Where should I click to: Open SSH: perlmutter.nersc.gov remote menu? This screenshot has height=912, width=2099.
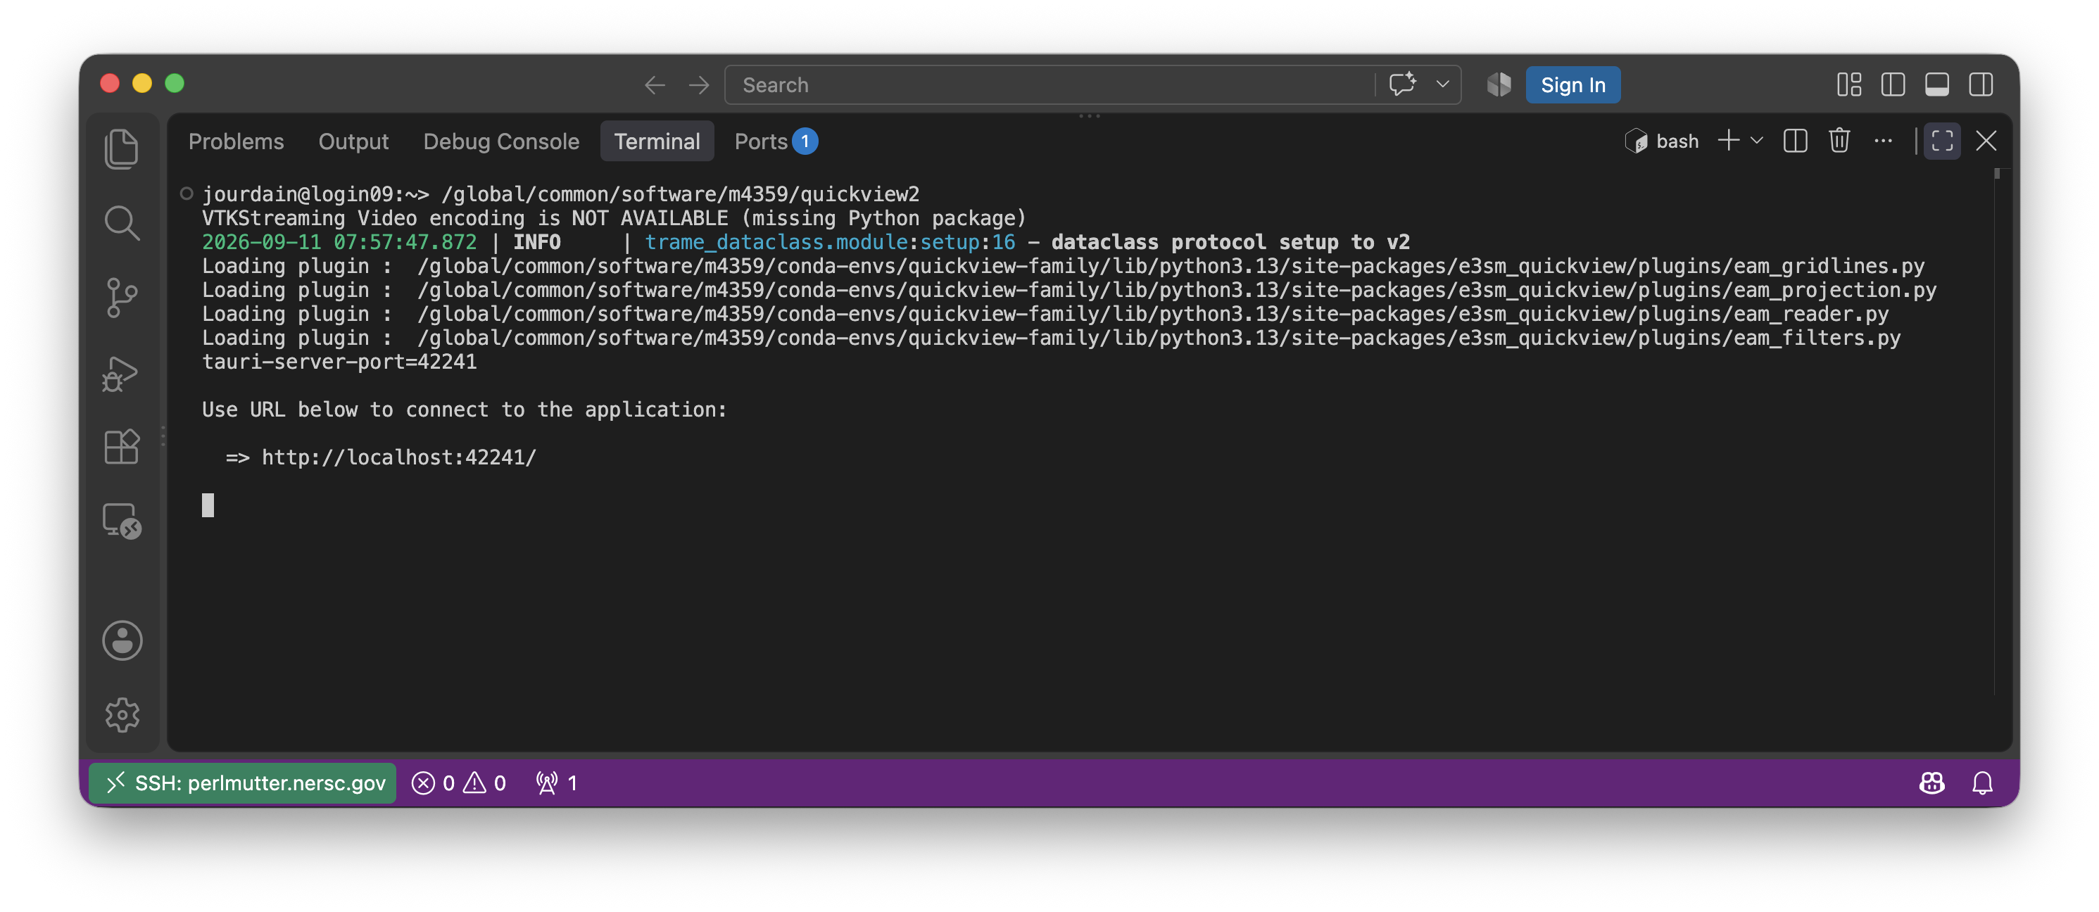(x=243, y=783)
